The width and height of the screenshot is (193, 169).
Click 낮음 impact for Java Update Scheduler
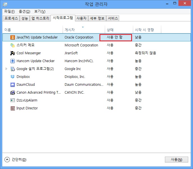(138, 37)
